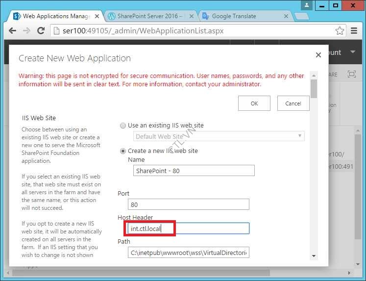Select Create a new IIS web site

tap(123, 151)
